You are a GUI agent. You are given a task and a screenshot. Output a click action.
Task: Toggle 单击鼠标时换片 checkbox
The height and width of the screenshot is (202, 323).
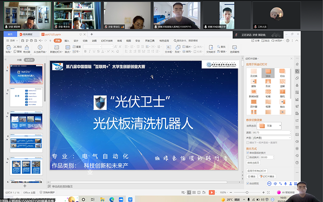click(x=248, y=153)
